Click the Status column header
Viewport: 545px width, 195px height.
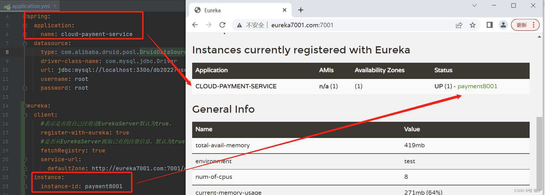click(443, 70)
